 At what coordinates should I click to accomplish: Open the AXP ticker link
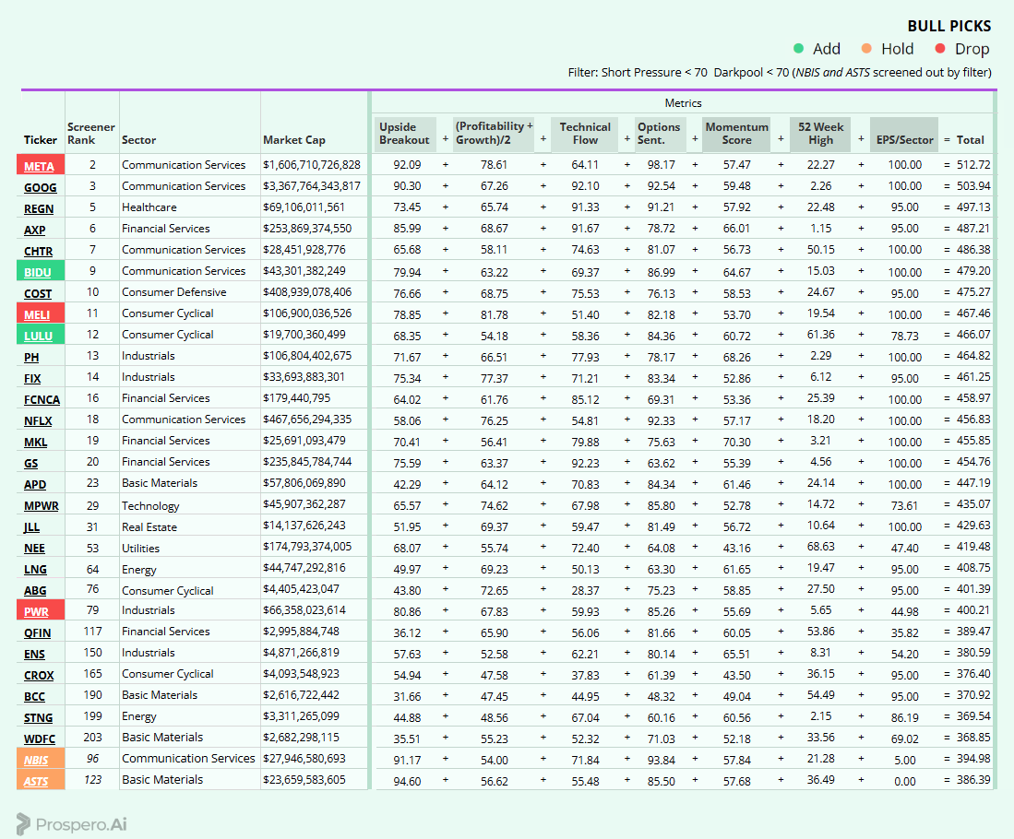tap(35, 230)
